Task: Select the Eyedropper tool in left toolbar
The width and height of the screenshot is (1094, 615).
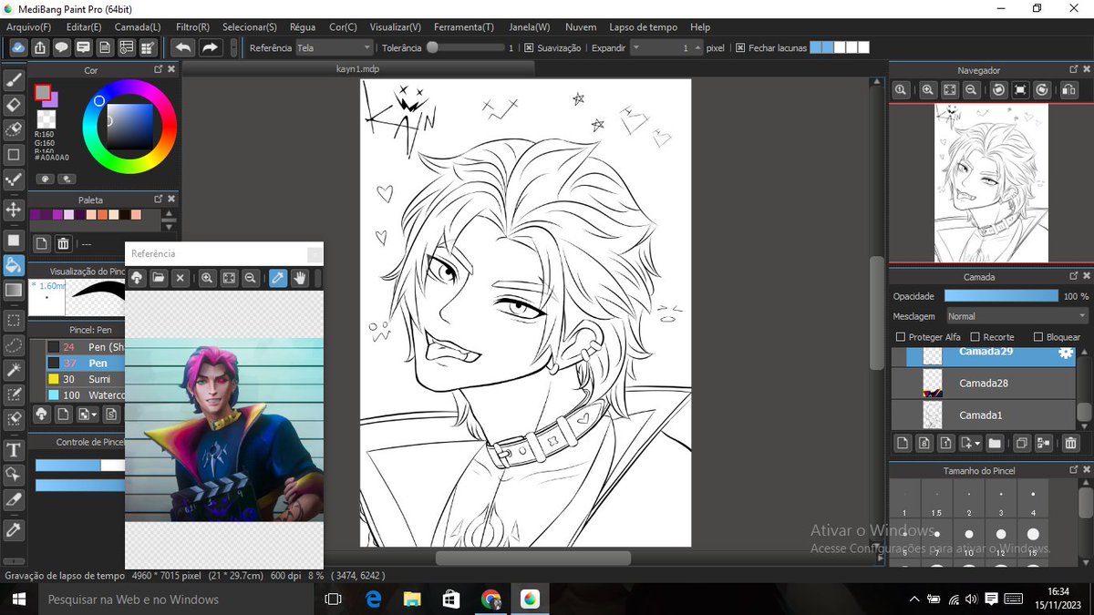Action: 14,530
